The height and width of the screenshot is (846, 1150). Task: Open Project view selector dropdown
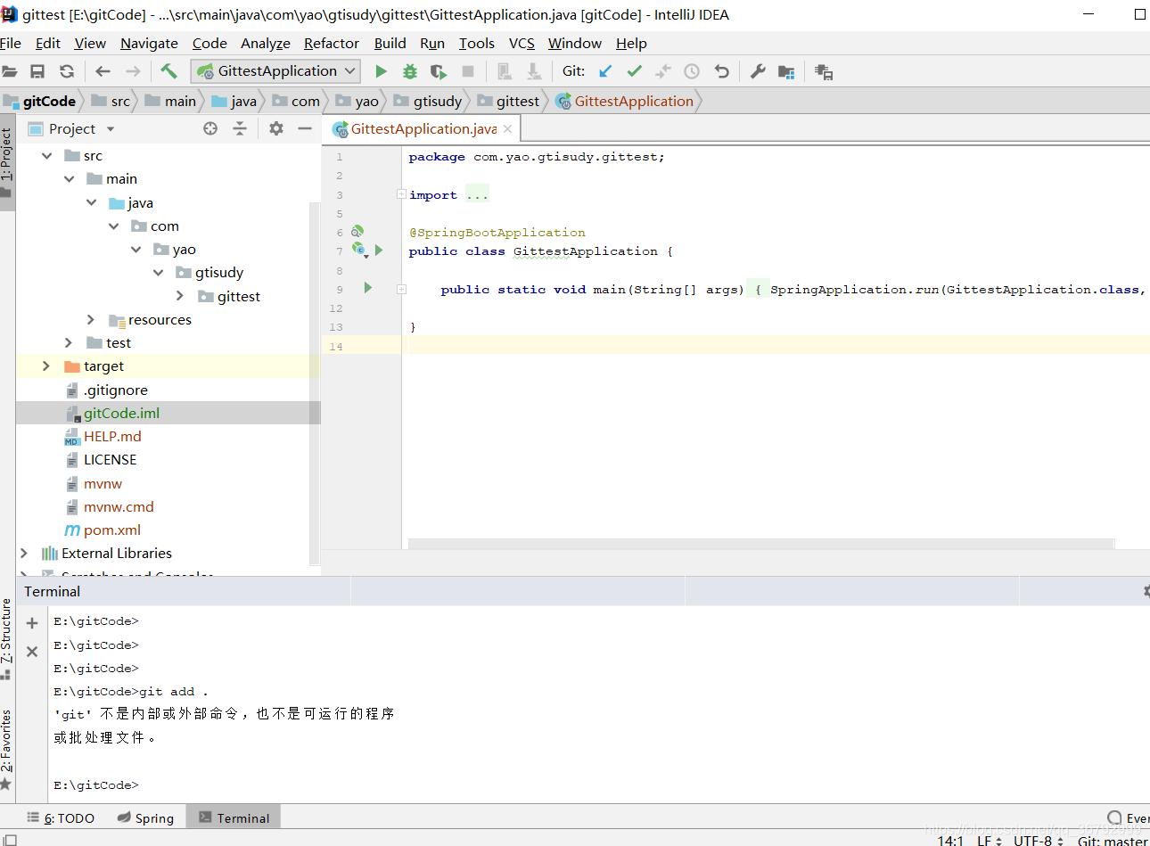click(111, 129)
